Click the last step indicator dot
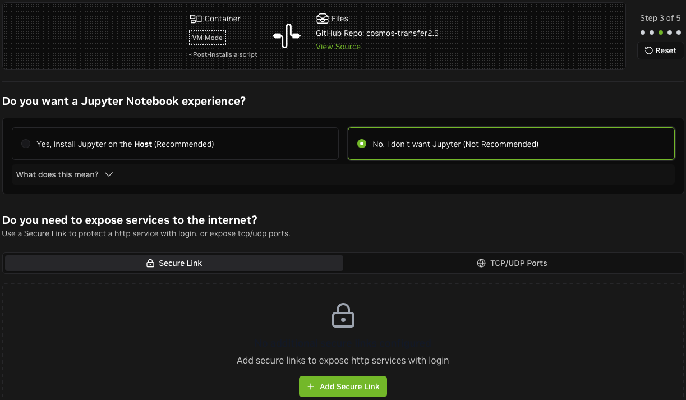Screen dimensions: 686x400 pyautogui.click(x=679, y=33)
